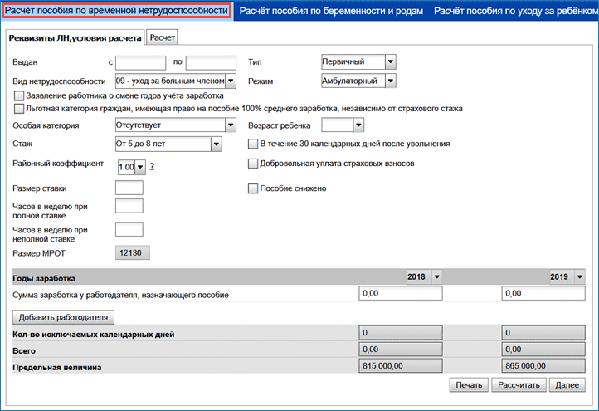Expand the 'Тип' dropdown showing Первичный
Viewport: 599px width, 411px height.
pyautogui.click(x=390, y=61)
